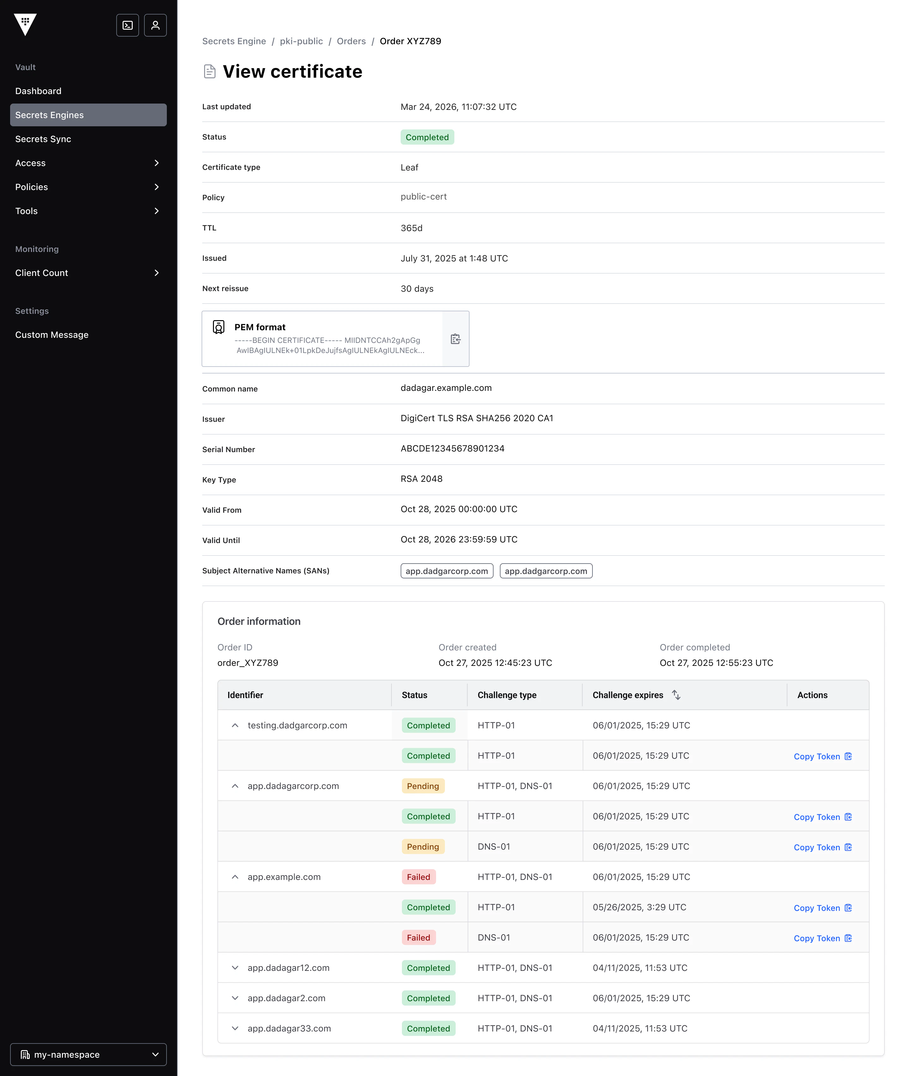
Task: Collapse the testing.dadgarcorp.com row
Action: 235,726
